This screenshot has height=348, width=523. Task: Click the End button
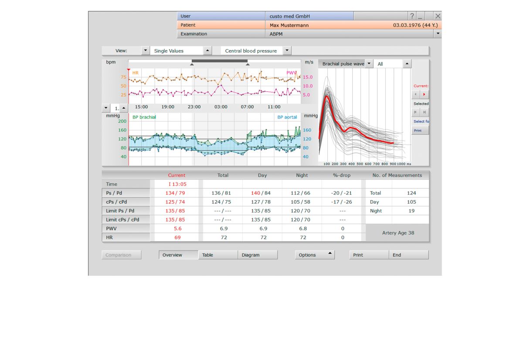[408, 255]
